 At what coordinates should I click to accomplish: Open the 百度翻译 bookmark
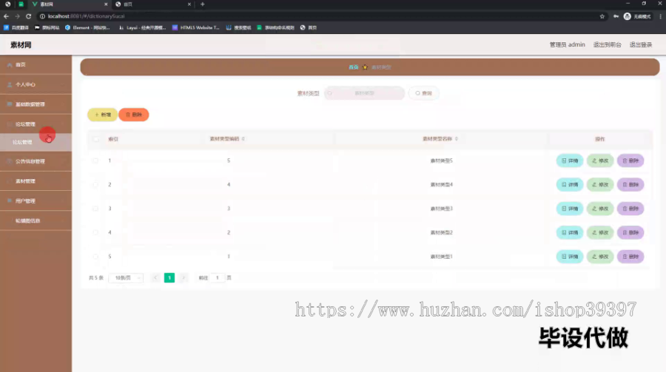click(16, 27)
